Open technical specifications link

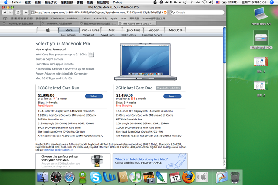[x=58, y=150]
